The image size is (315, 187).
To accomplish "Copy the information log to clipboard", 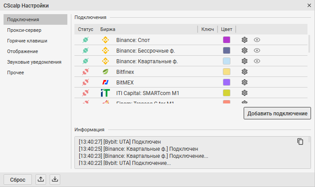I will pyautogui.click(x=300, y=141).
